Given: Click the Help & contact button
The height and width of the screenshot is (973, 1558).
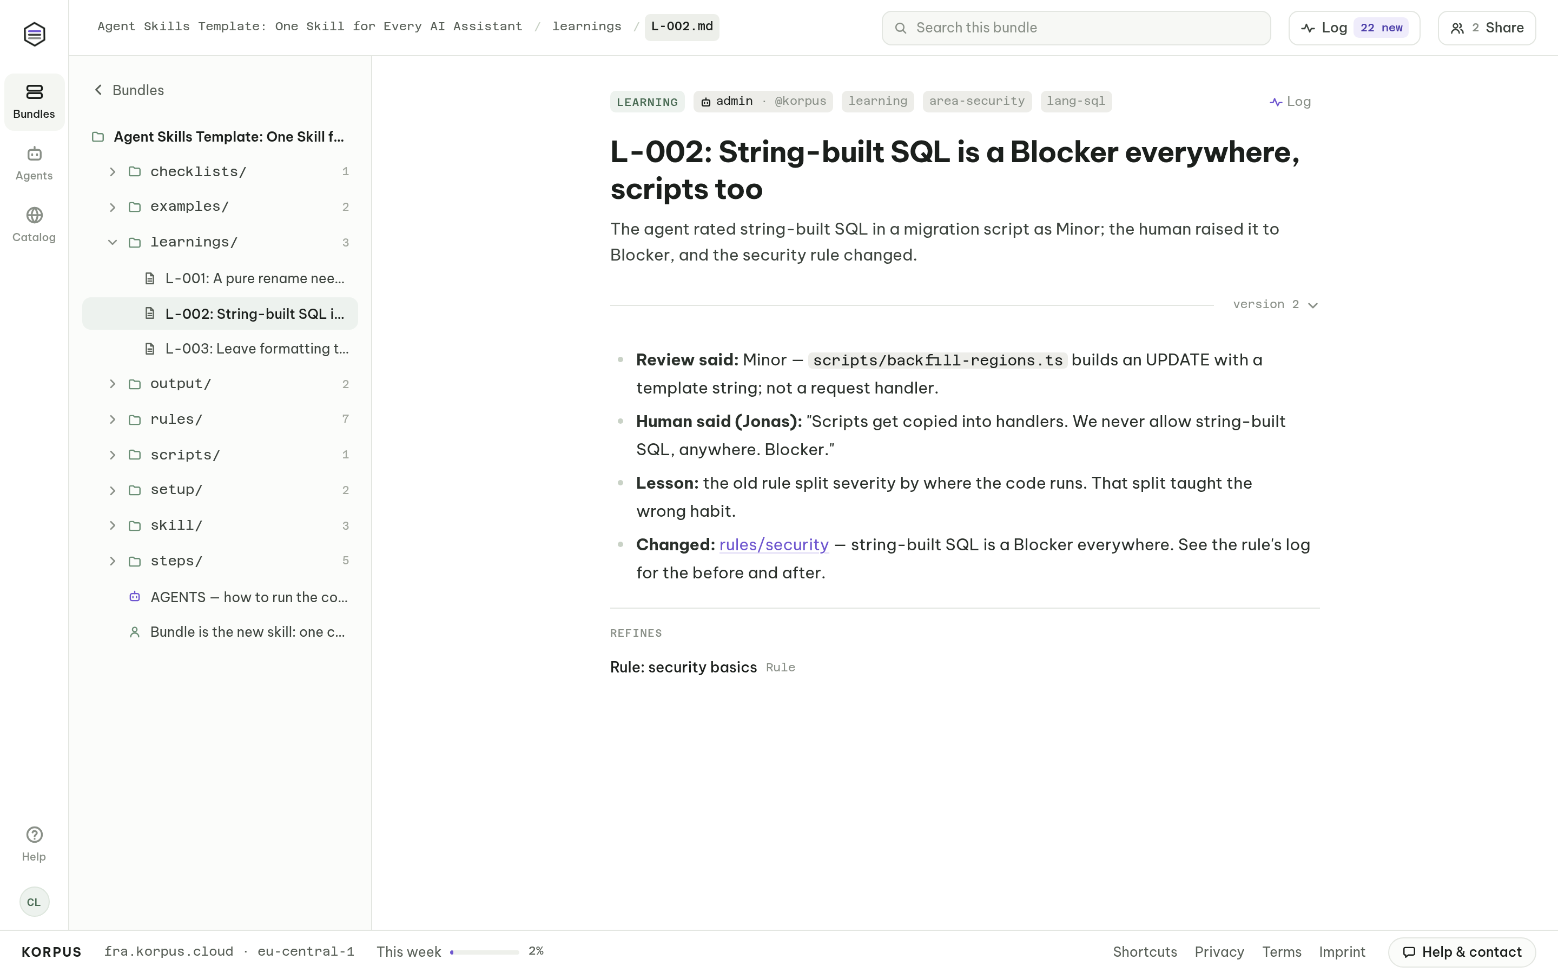Looking at the screenshot, I should pos(1461,952).
